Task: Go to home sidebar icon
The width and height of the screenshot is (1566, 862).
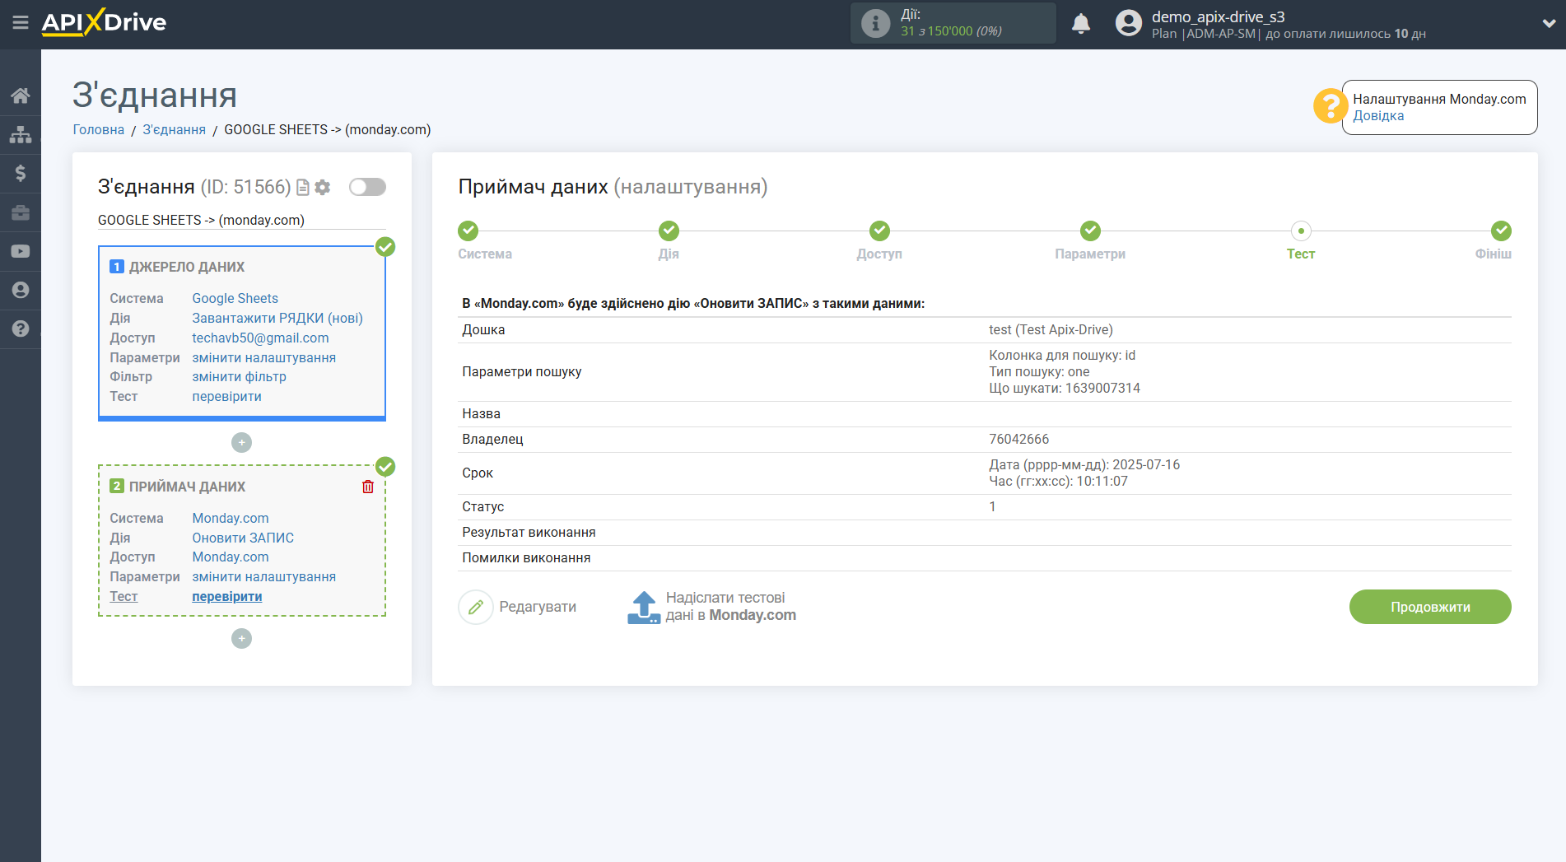Action: pyautogui.click(x=21, y=96)
